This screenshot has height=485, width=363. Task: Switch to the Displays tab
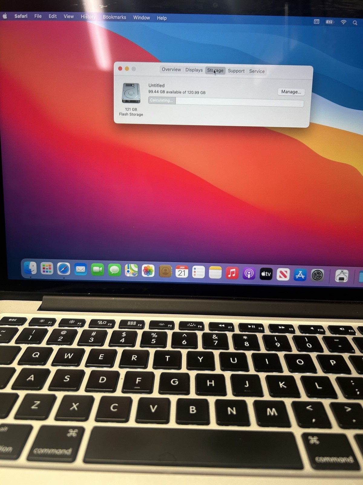[x=194, y=70]
